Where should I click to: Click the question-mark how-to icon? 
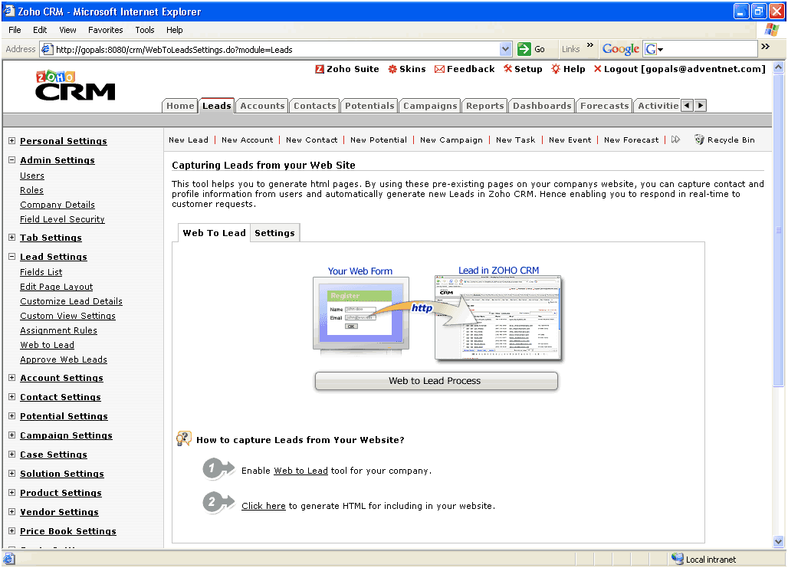click(183, 438)
